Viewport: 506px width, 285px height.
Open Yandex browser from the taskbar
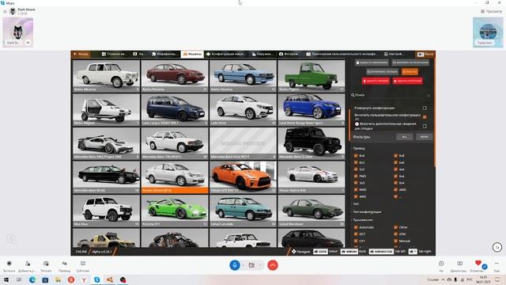84,279
